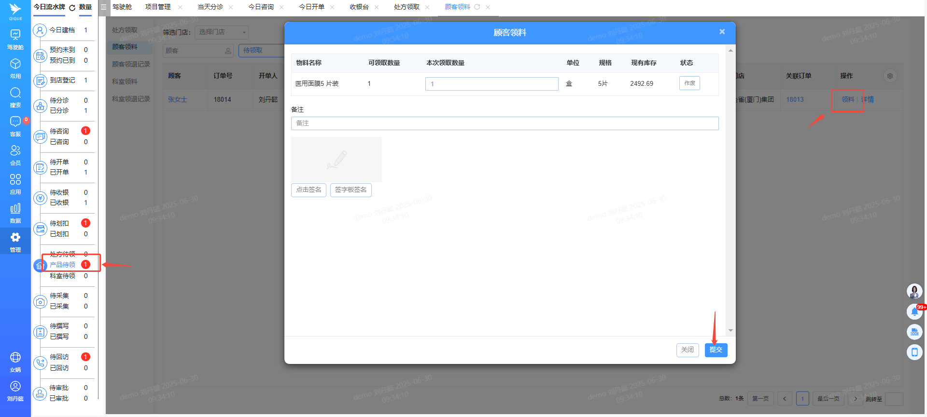Collapse the sidebar with hamburger menu icon
Screen dimensions: 927x417
point(103,7)
